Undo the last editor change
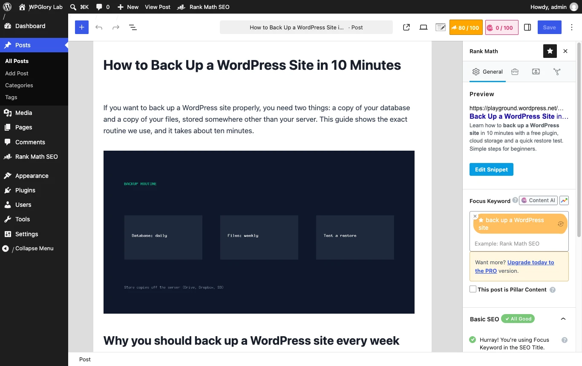 [99, 27]
